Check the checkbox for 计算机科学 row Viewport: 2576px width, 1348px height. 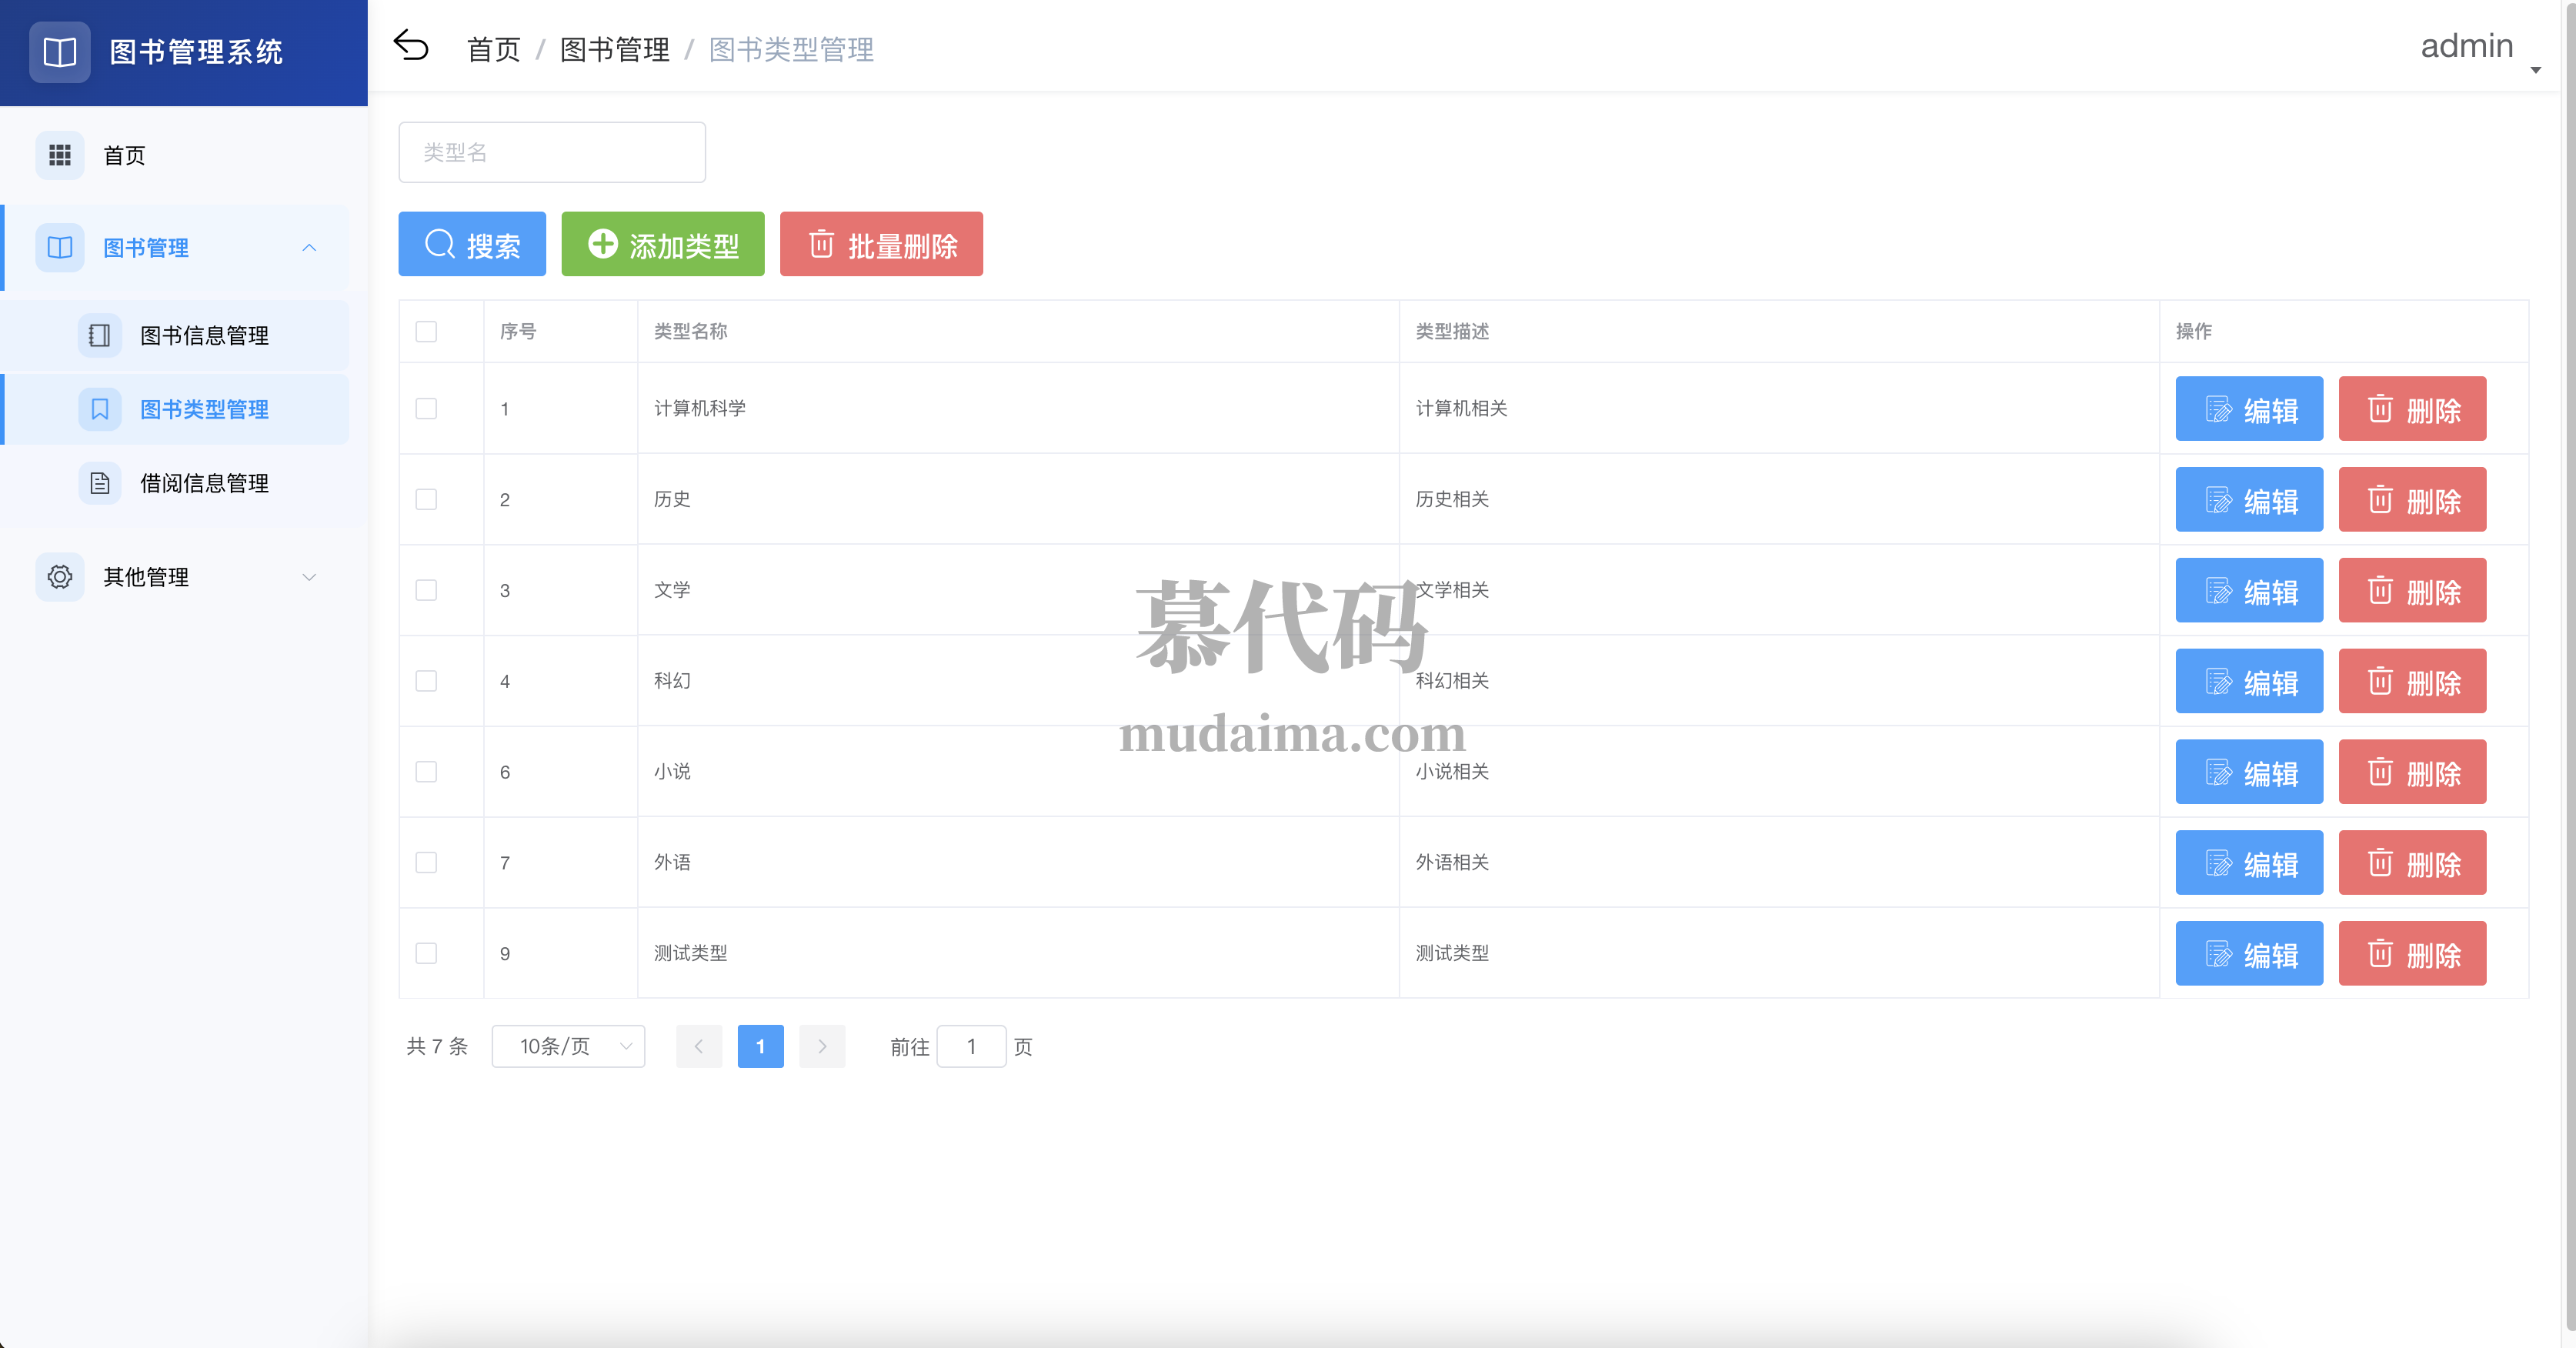426,408
